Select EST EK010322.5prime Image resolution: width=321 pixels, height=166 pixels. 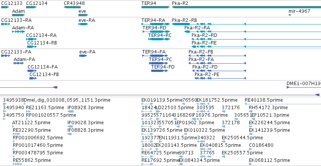point(204,130)
